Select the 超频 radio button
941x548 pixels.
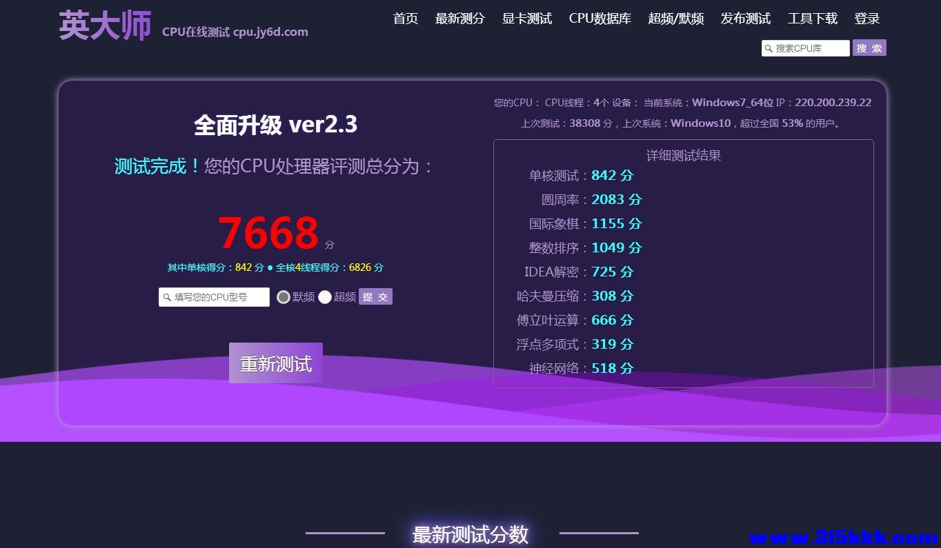coord(325,296)
